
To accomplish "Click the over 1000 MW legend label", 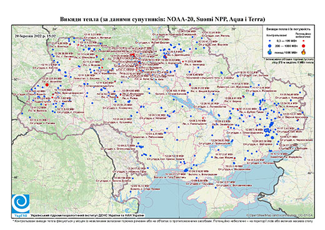I will [x=286, y=52].
